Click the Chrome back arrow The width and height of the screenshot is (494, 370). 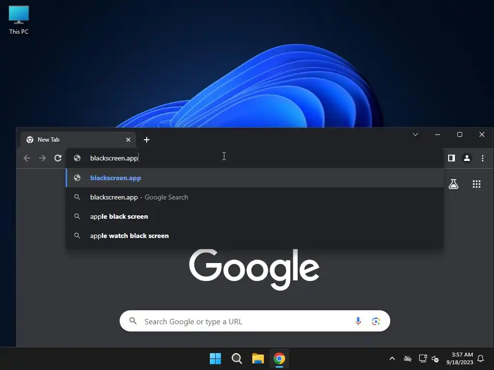coord(27,158)
